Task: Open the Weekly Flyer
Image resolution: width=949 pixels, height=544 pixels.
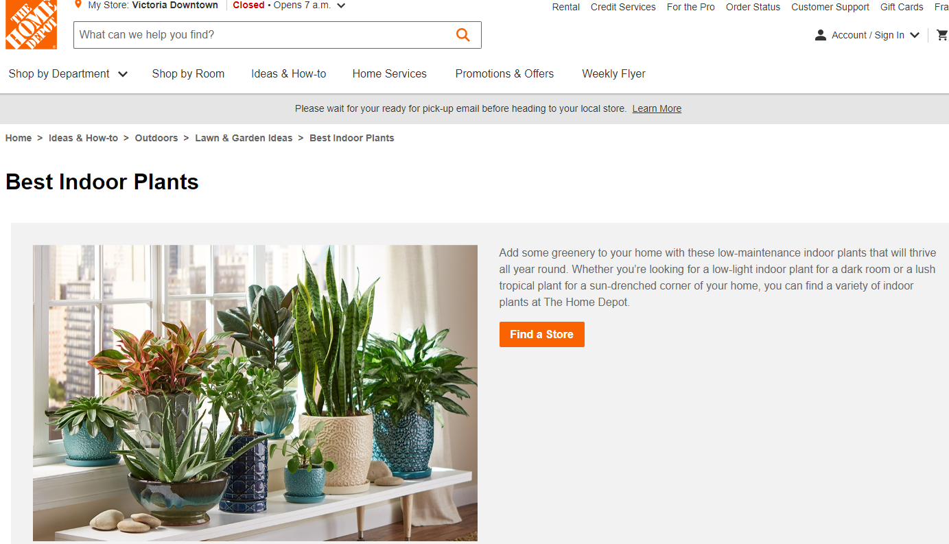Action: point(613,73)
